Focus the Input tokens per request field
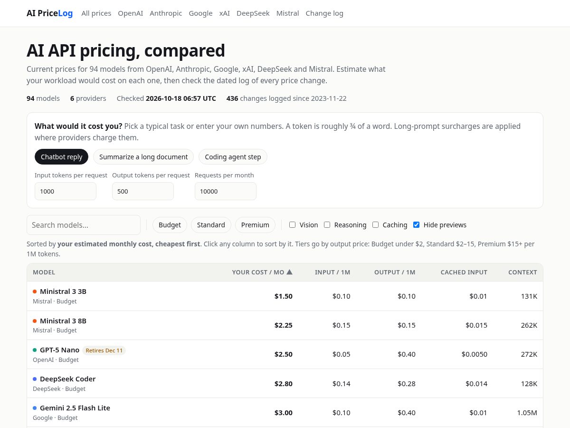The height and width of the screenshot is (428, 570). (66, 191)
